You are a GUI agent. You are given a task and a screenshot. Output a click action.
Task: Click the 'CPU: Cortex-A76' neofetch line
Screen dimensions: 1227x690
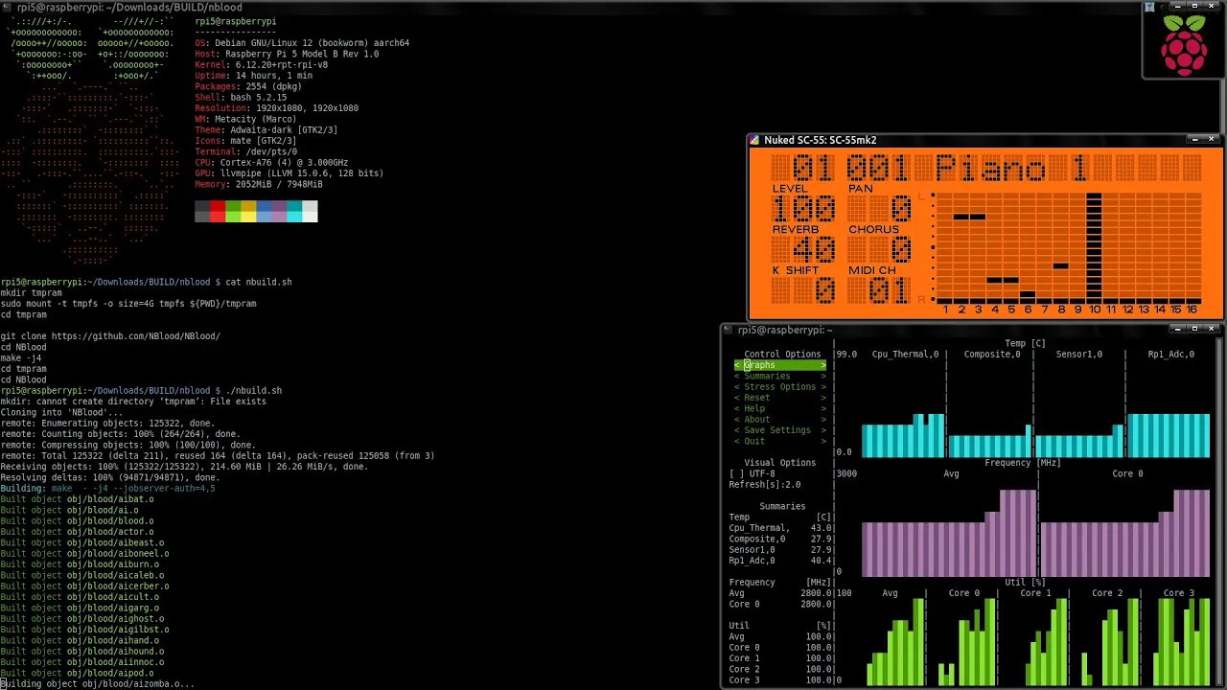pyautogui.click(x=271, y=163)
